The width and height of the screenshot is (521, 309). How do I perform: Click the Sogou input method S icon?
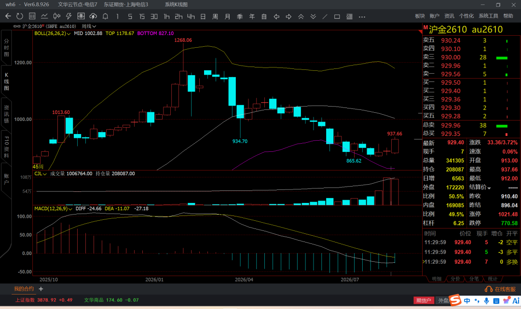click(455, 300)
